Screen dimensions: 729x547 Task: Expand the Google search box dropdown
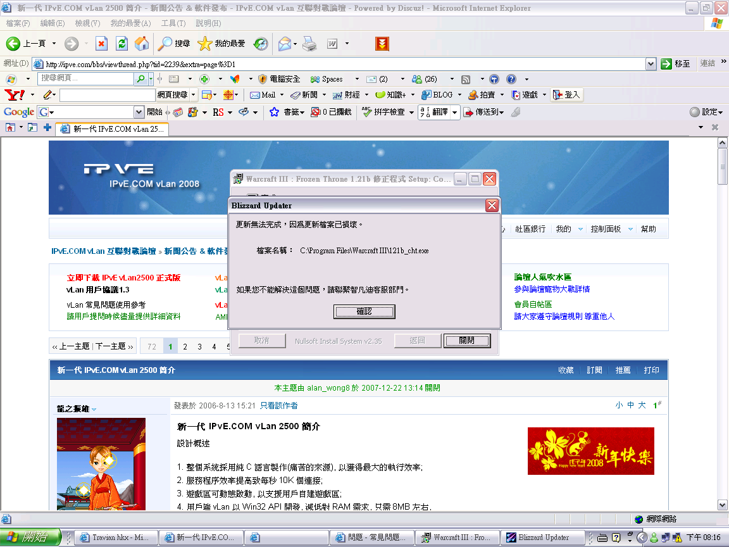point(139,112)
